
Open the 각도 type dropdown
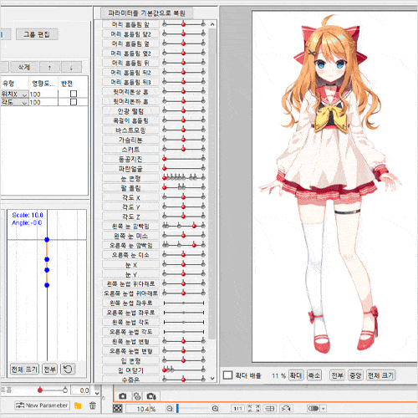pyautogui.click(x=14, y=102)
